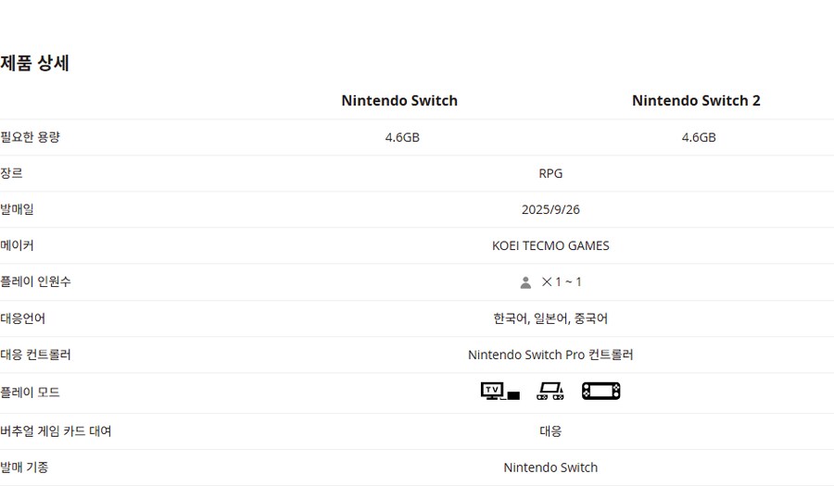The width and height of the screenshot is (834, 486).
Task: Click the 메이커 row label
Action: click(17, 245)
